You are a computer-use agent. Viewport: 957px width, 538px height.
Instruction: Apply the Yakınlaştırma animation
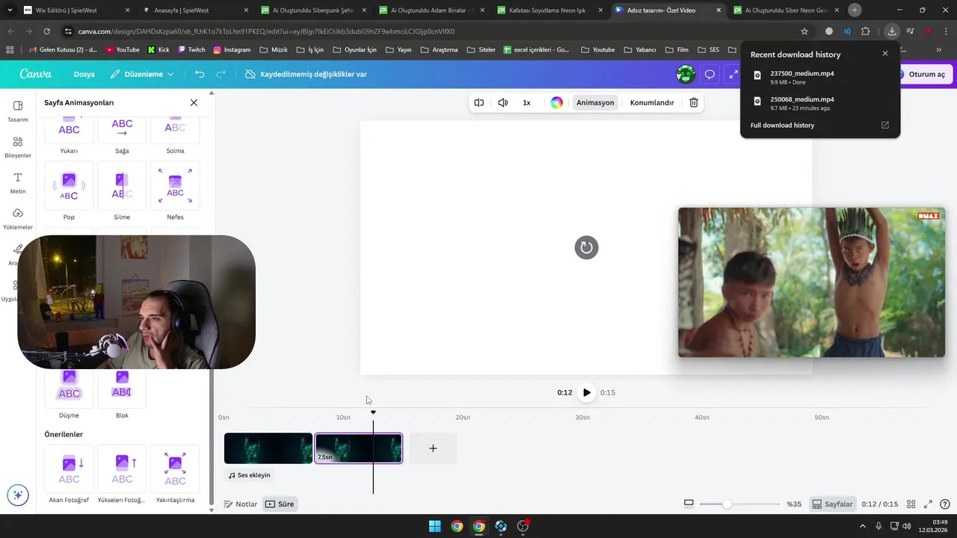[175, 474]
